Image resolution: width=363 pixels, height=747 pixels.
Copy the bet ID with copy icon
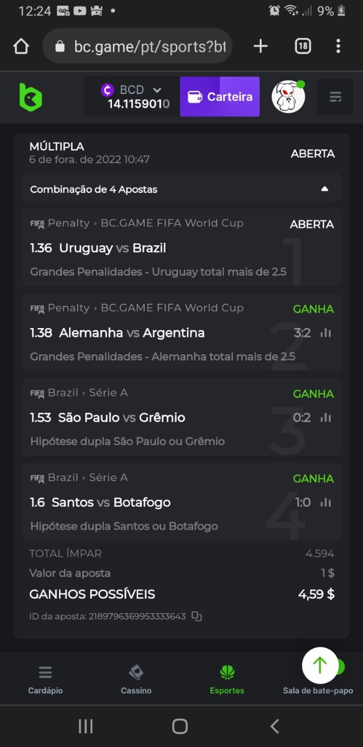pos(196,616)
